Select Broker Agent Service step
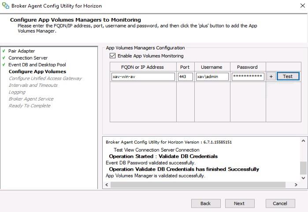The image size is (308, 212). (31, 99)
